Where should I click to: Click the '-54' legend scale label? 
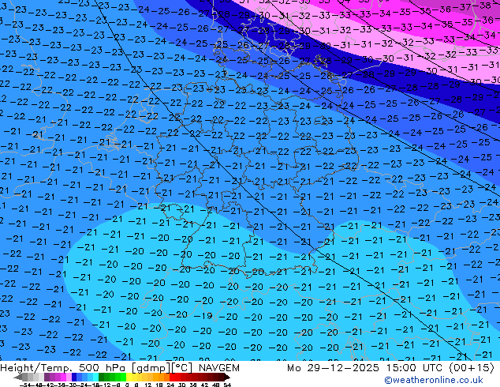(26, 385)
